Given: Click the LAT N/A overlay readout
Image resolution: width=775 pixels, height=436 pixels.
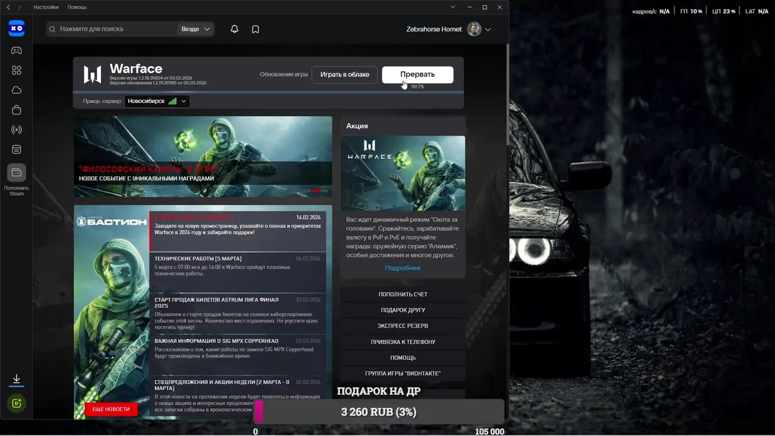Looking at the screenshot, I should (x=758, y=12).
